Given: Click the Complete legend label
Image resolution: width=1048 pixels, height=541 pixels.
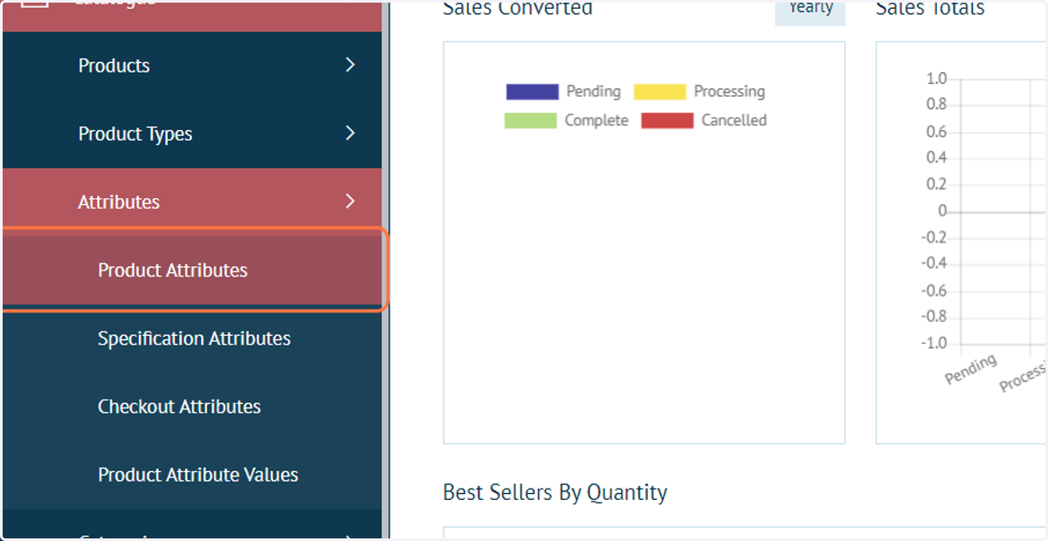Looking at the screenshot, I should (596, 120).
